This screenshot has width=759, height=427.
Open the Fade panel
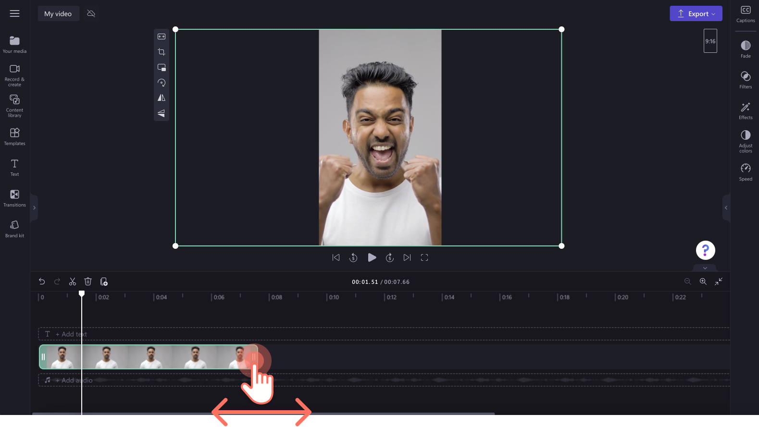pos(746,49)
